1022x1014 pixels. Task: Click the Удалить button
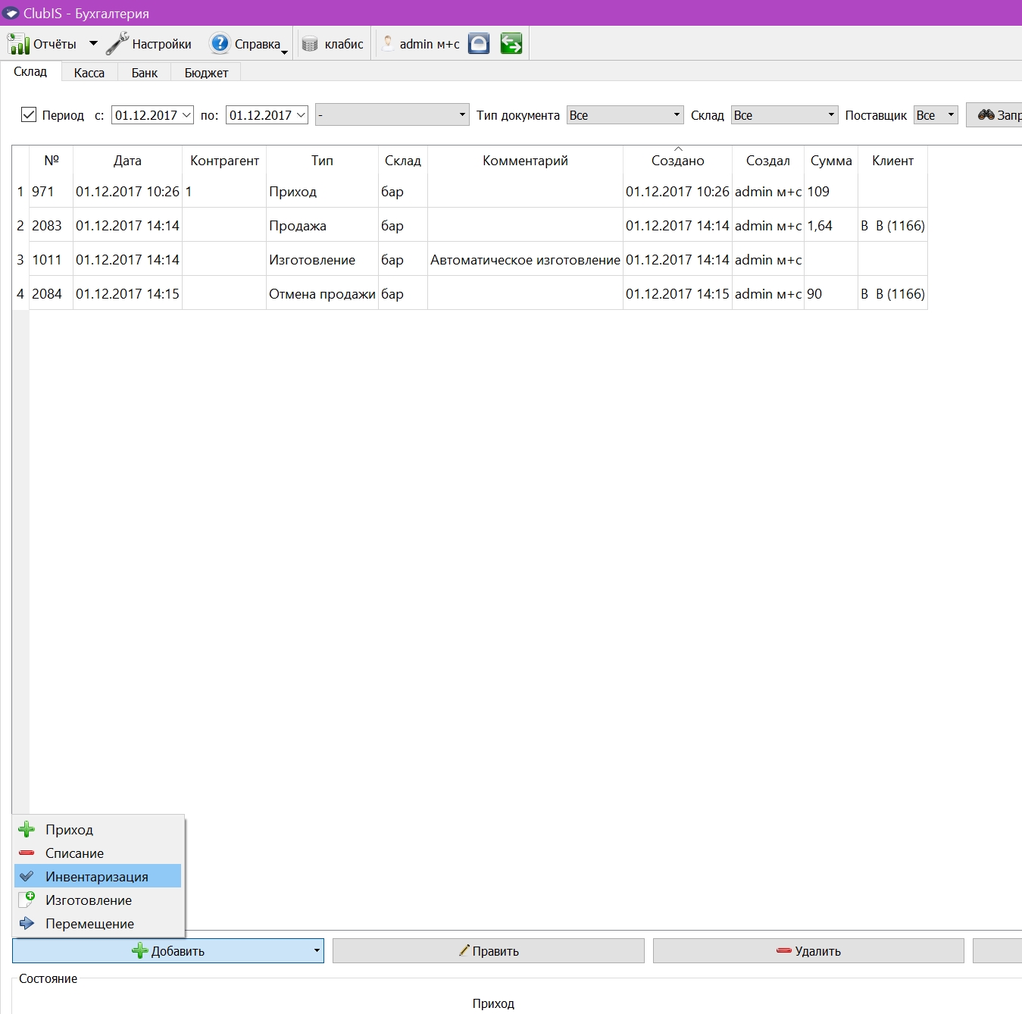(808, 950)
